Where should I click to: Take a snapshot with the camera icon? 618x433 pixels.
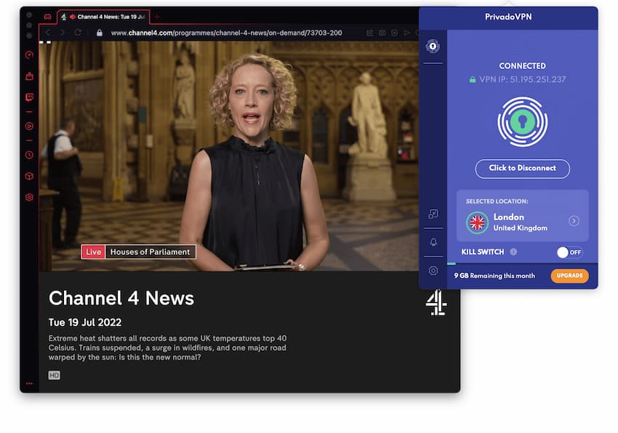click(382, 33)
